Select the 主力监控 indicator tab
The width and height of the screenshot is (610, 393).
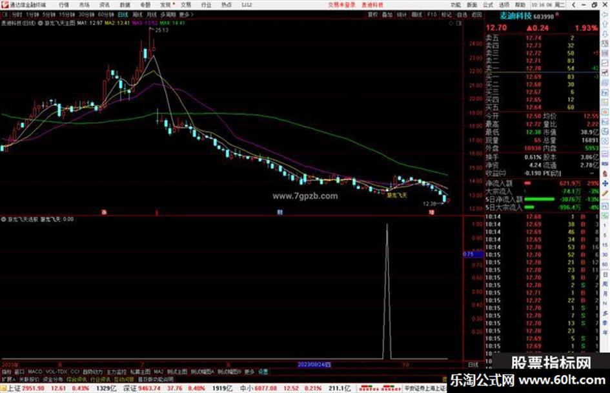pos(116,372)
